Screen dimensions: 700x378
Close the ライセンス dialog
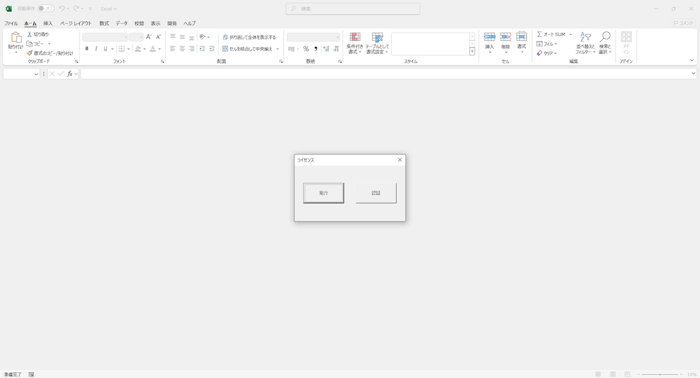[400, 160]
